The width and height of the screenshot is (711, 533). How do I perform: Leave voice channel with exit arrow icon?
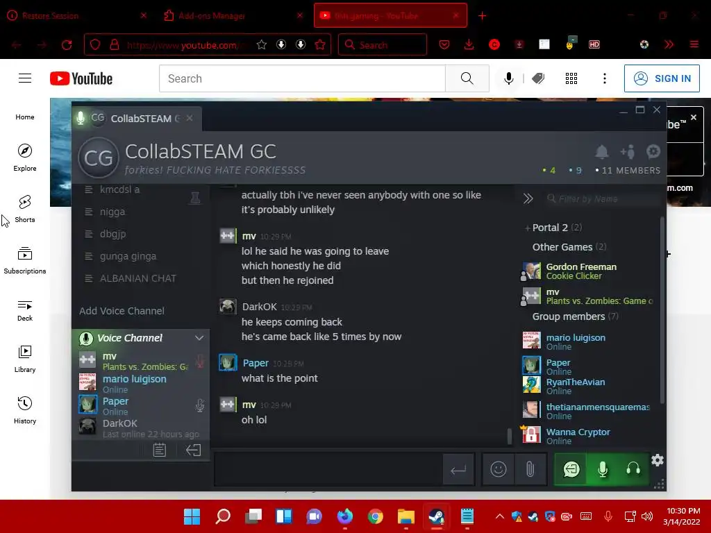(x=193, y=450)
